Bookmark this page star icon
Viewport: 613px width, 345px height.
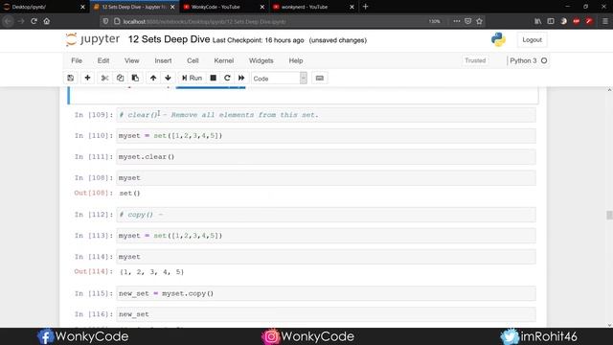pyautogui.click(x=479, y=21)
